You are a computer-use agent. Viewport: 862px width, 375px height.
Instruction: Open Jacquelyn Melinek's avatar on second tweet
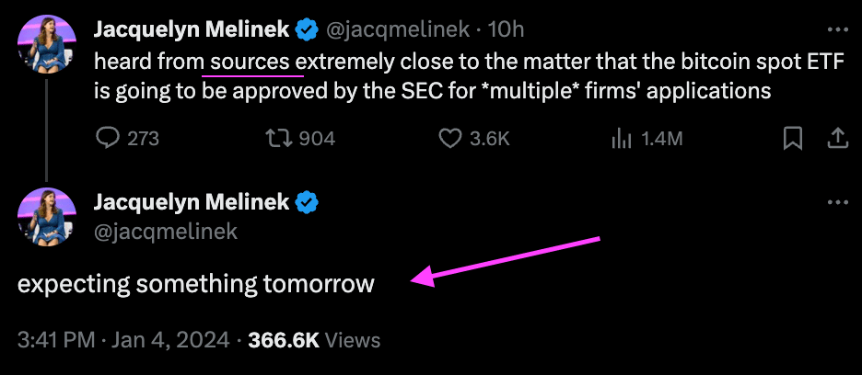point(46,214)
